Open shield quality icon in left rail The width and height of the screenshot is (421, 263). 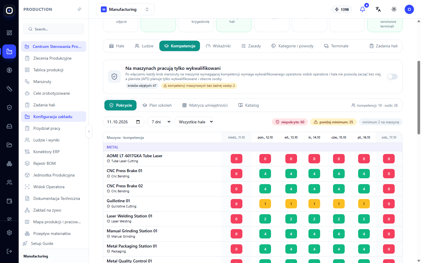tap(9, 108)
